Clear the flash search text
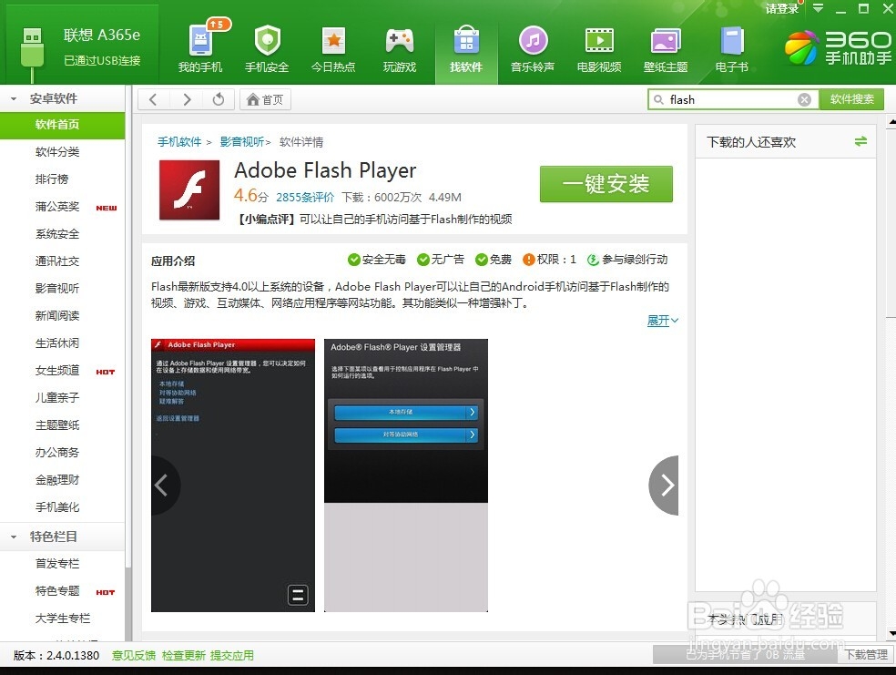Image resolution: width=896 pixels, height=675 pixels. coord(804,99)
